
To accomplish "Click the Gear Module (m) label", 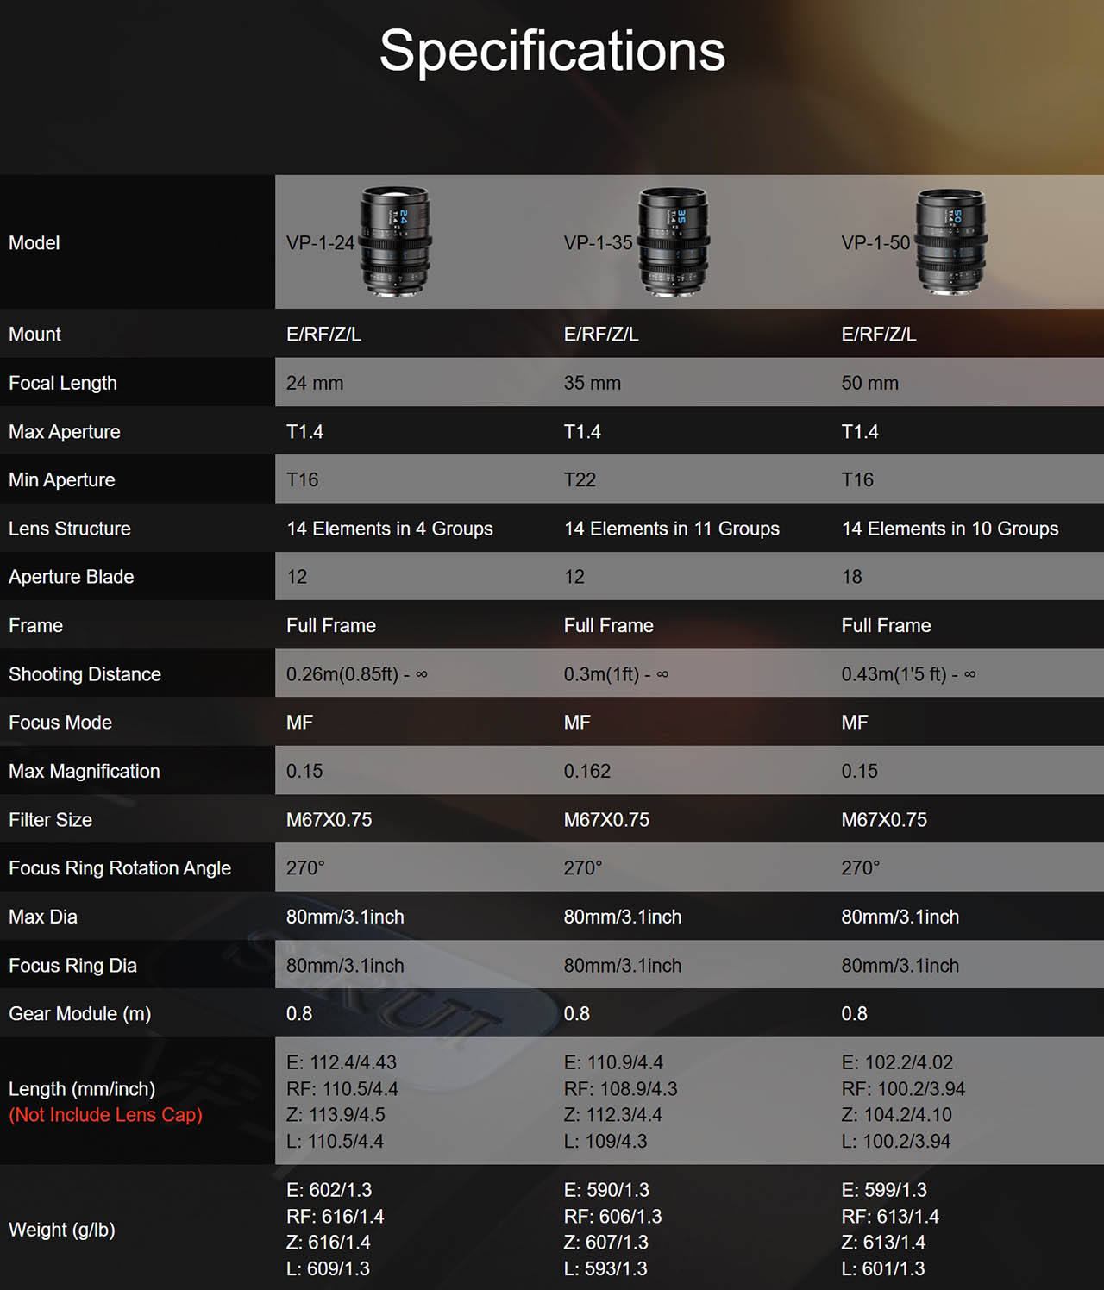I will [79, 1014].
